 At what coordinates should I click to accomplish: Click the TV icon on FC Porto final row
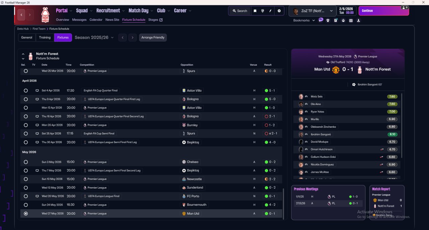[x=37, y=196]
